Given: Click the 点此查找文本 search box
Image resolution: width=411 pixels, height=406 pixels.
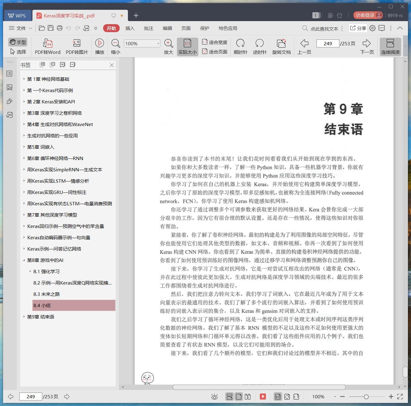Looking at the screenshot, I should pos(321,28).
